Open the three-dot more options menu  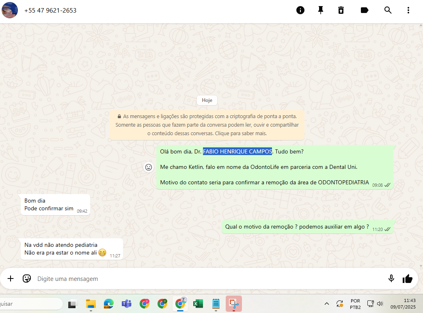click(408, 10)
